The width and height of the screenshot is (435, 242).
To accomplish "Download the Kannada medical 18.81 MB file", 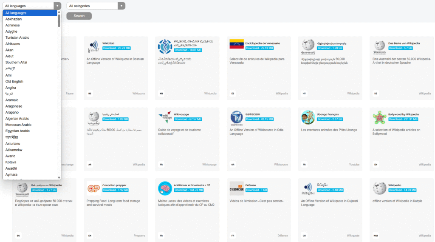I will click(188, 50).
